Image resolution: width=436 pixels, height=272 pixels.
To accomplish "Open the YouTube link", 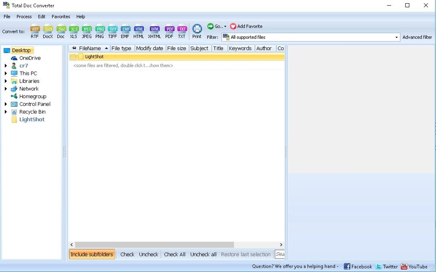I will click(x=414, y=266).
